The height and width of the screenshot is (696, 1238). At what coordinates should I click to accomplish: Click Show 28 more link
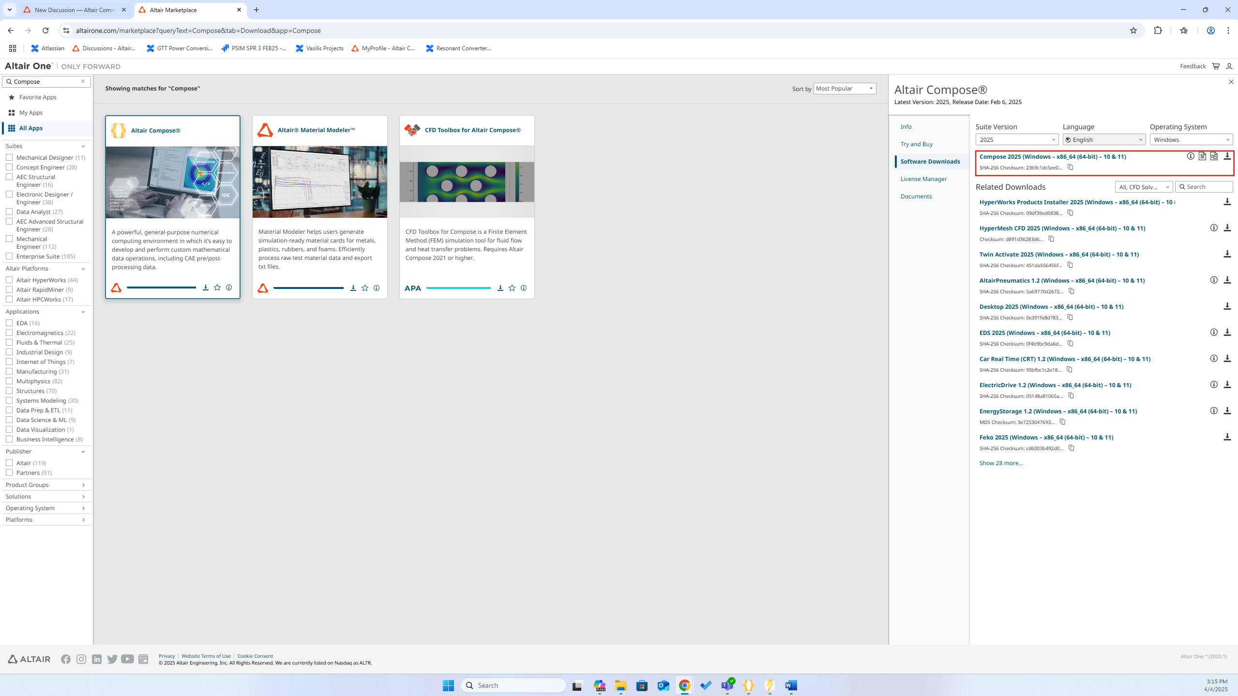pos(1001,463)
